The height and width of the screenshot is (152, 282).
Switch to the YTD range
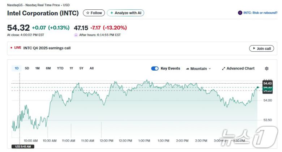pos(60,68)
